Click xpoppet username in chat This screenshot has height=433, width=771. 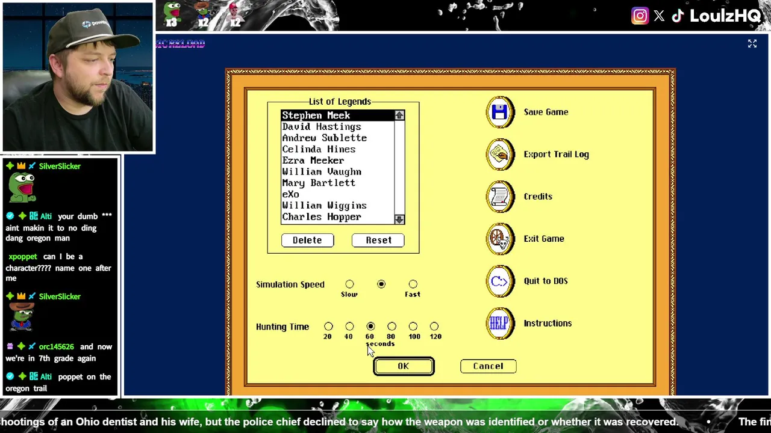pos(23,257)
